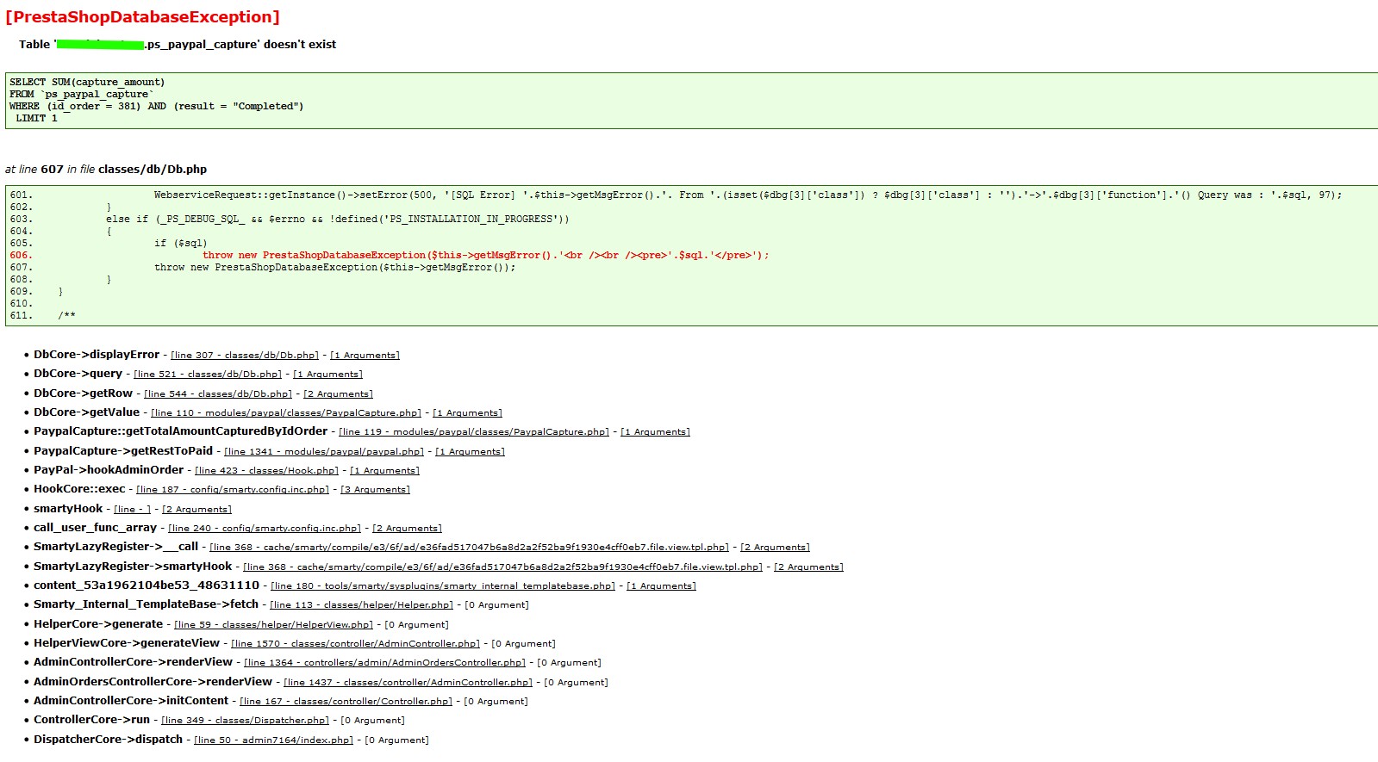Show arguments for SmartyLazyRegister->smartyHook

[808, 567]
